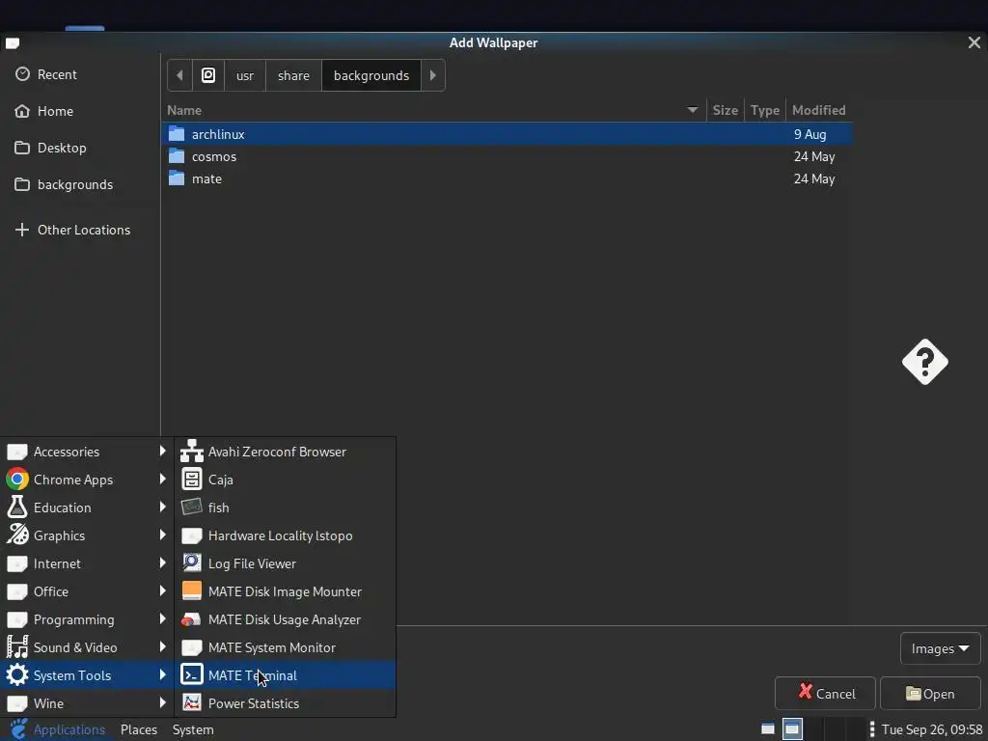Open Other Locations in sidebar
Screen dimensions: 988x741
point(81,230)
